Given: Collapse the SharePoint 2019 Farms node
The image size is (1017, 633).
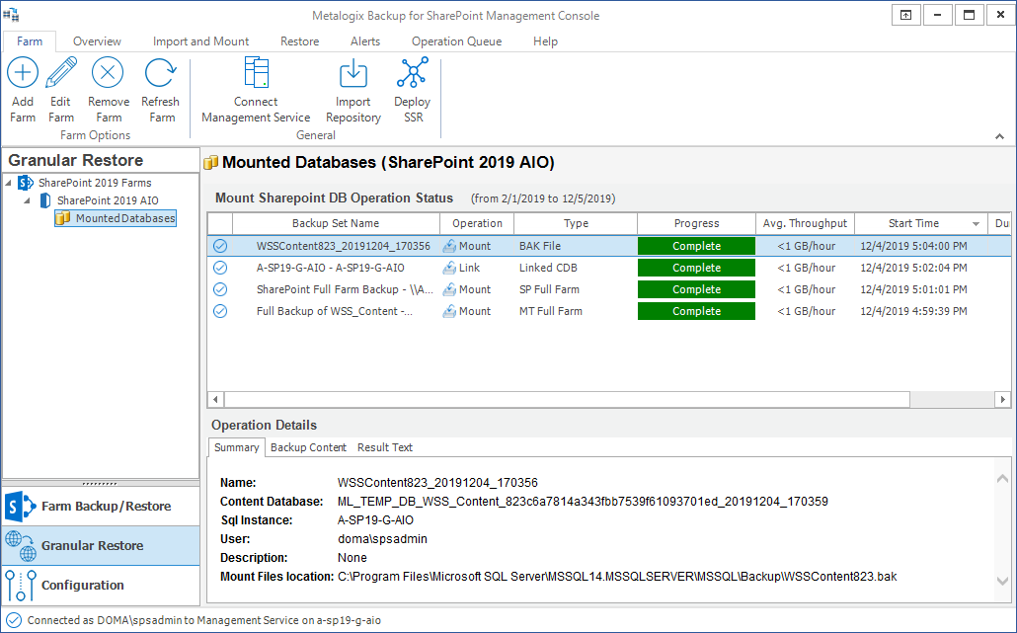Looking at the screenshot, I should coord(9,183).
